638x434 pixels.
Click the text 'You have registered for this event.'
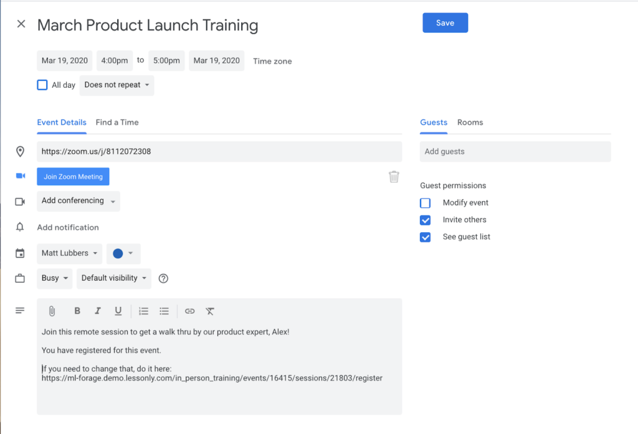(102, 350)
